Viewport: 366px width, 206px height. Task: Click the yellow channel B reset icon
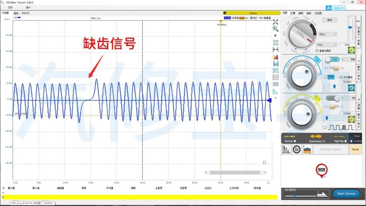[x=351, y=120]
